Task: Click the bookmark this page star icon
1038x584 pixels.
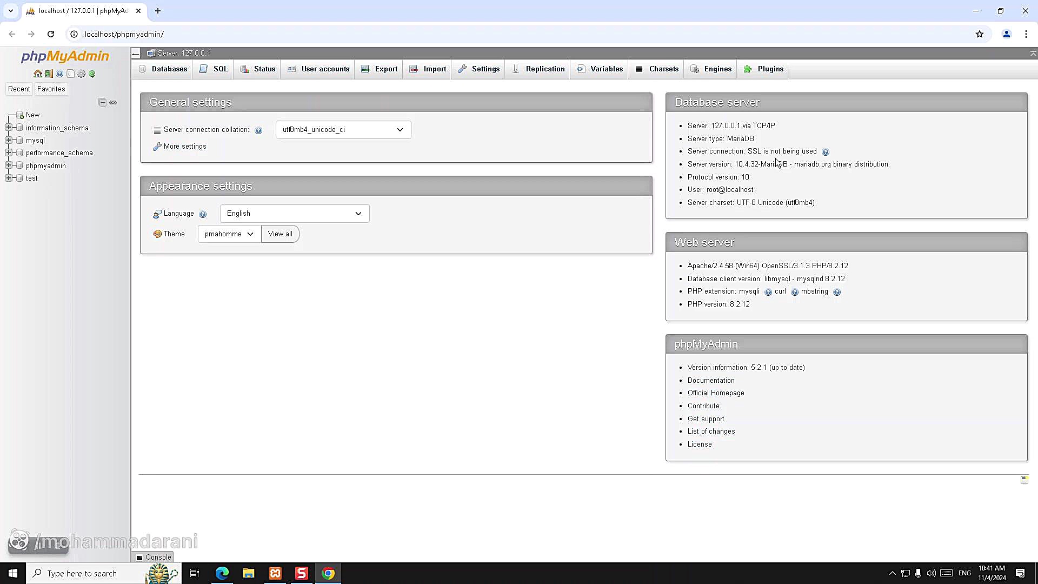Action: tap(980, 34)
